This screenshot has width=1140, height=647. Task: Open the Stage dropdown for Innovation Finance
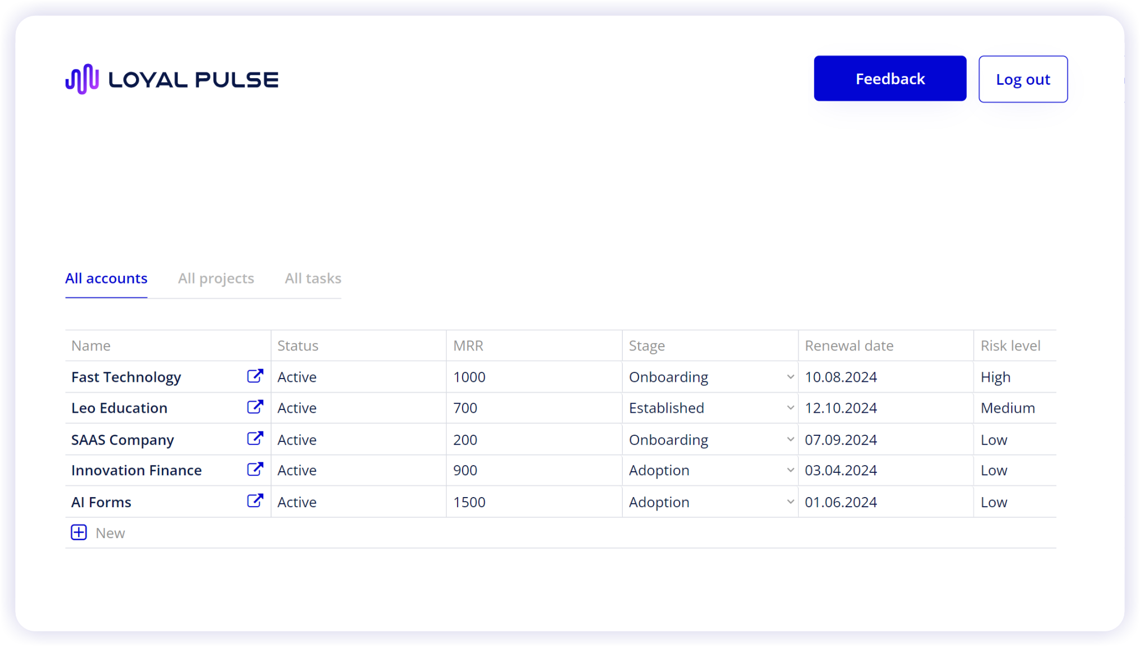click(x=790, y=470)
